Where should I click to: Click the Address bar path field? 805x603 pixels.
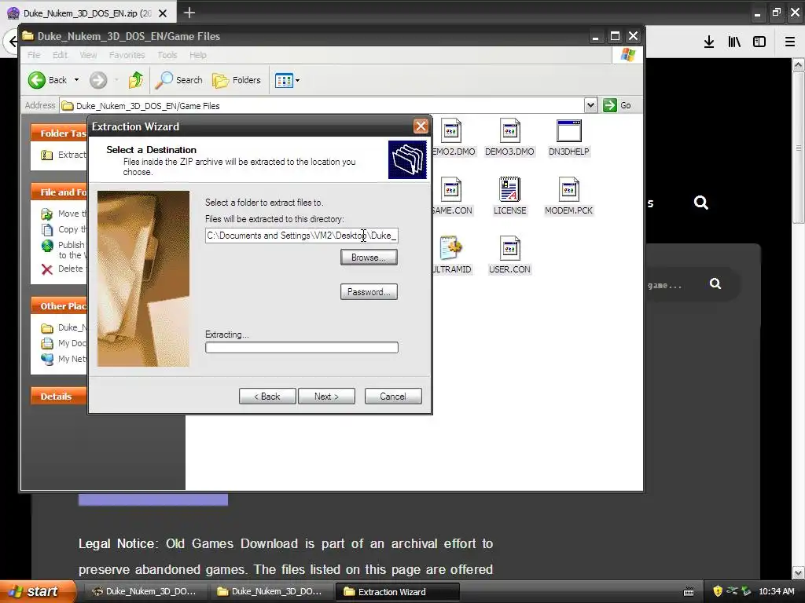pos(322,106)
